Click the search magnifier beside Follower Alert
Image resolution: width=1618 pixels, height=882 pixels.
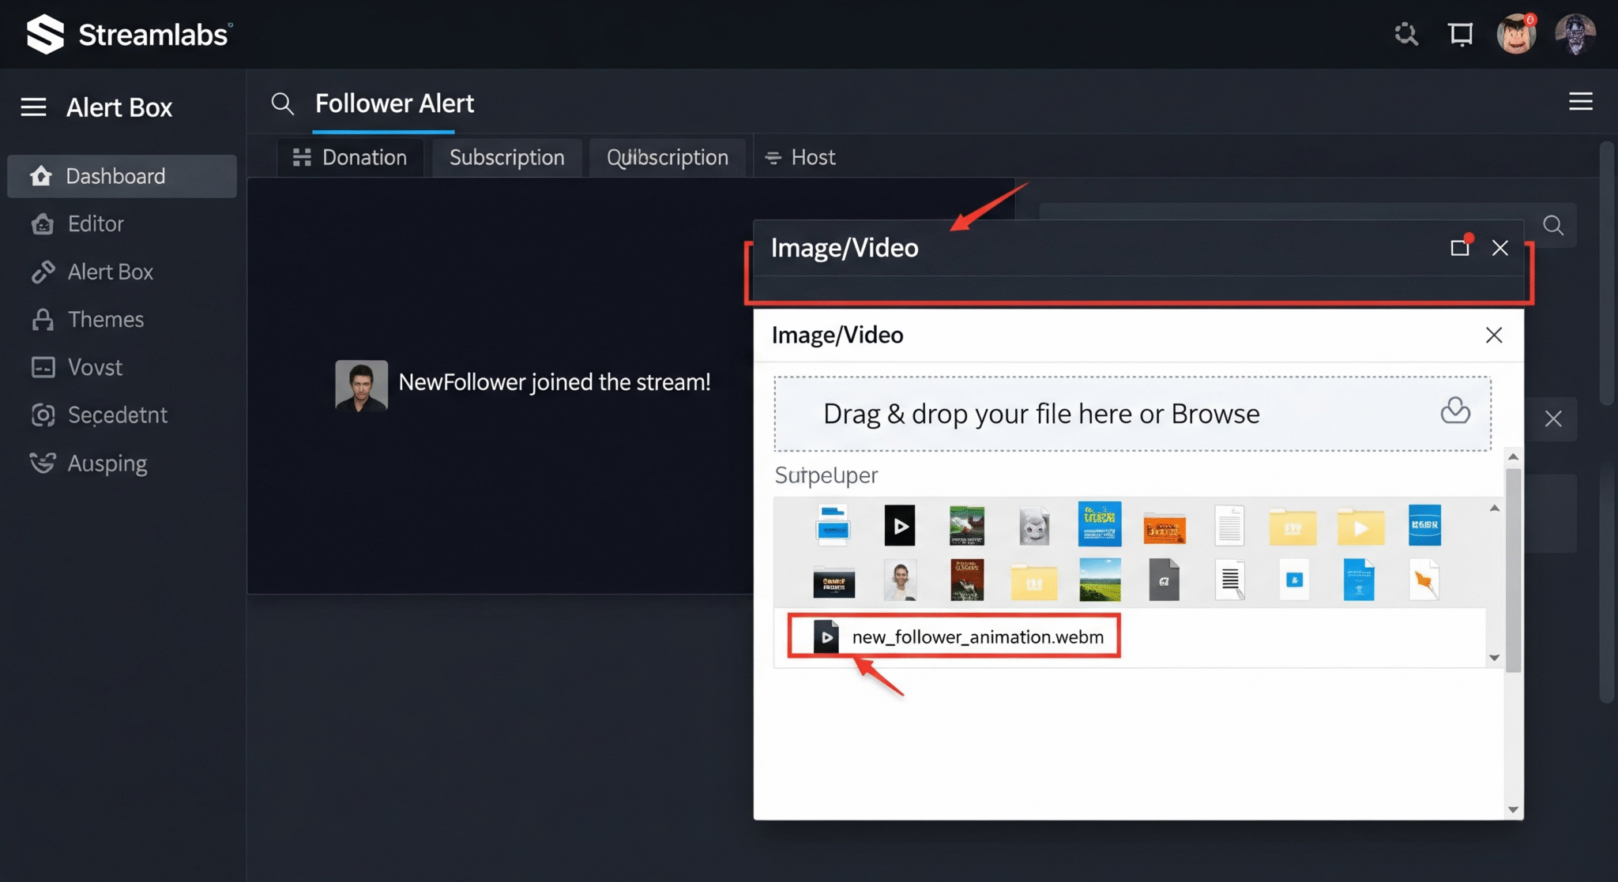point(283,103)
